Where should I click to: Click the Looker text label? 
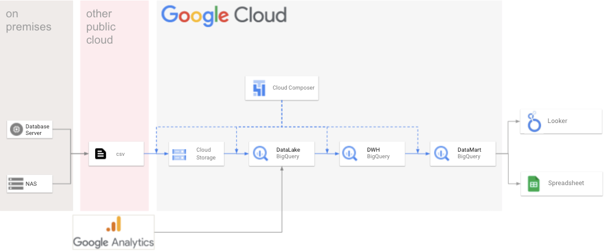[x=557, y=121]
